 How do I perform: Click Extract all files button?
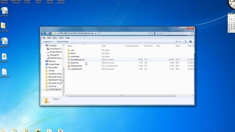[63, 41]
